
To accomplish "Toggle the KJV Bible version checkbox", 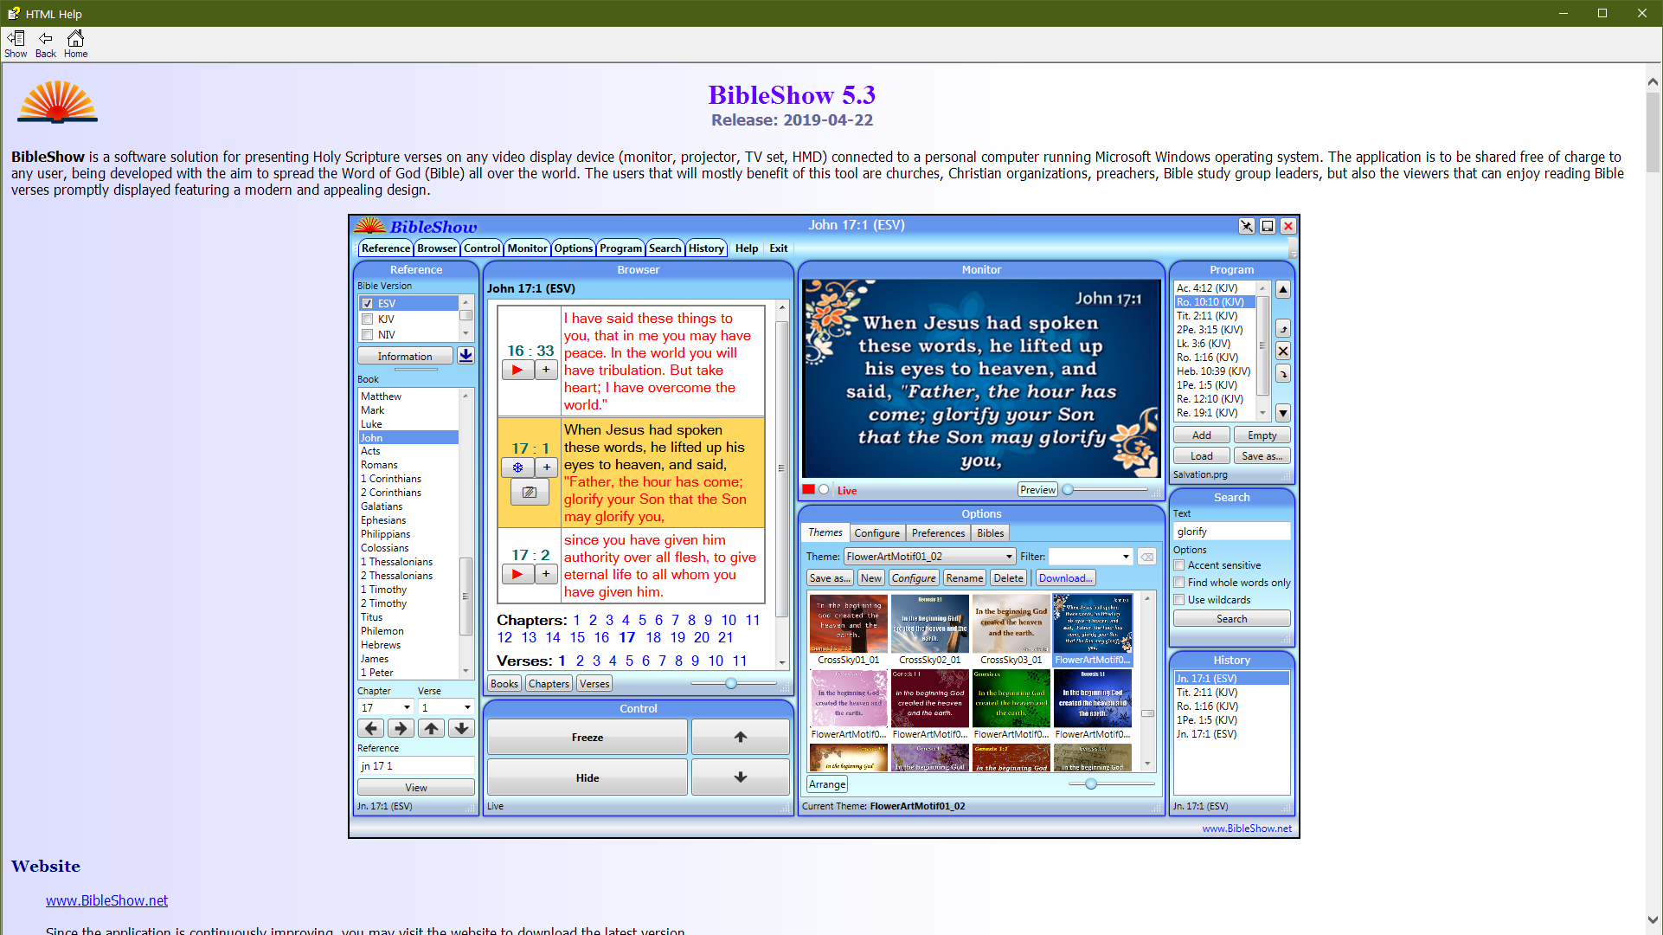I will pos(368,319).
